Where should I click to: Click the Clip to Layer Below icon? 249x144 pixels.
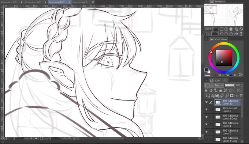tap(206, 90)
